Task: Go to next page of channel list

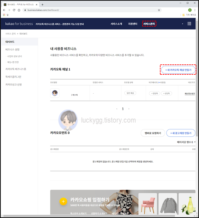Action: click(129, 109)
